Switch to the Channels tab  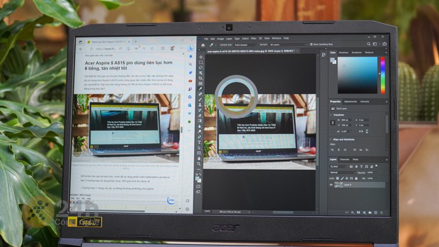pyautogui.click(x=345, y=159)
